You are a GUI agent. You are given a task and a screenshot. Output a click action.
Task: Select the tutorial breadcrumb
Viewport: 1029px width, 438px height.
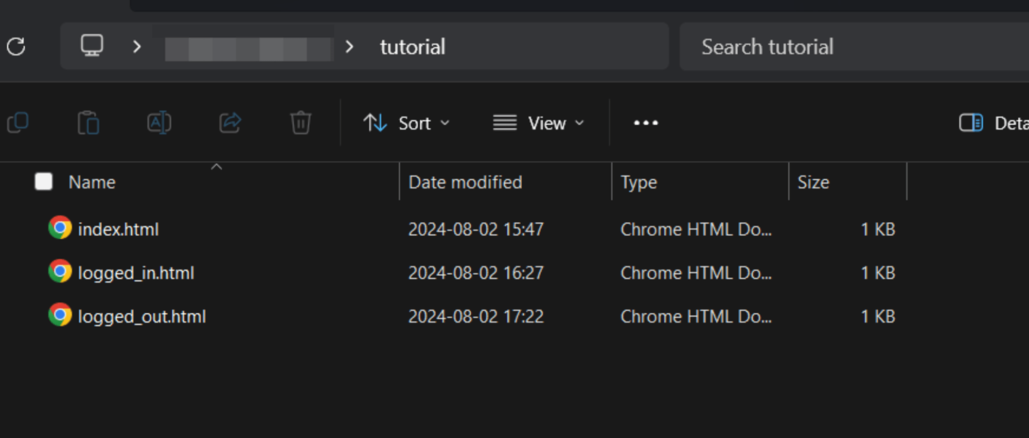413,47
